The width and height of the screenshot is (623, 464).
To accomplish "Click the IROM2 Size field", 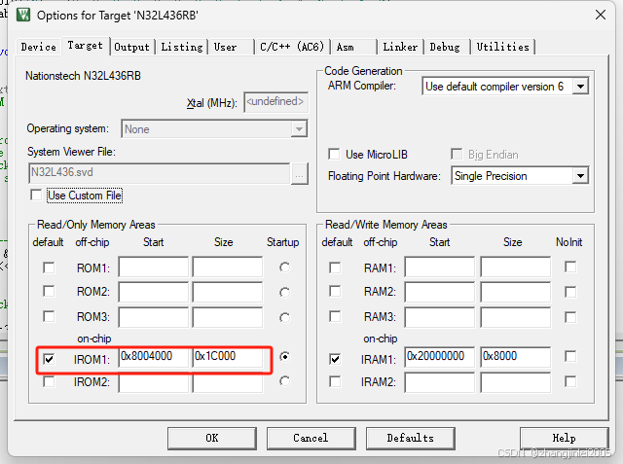I will coord(228,382).
